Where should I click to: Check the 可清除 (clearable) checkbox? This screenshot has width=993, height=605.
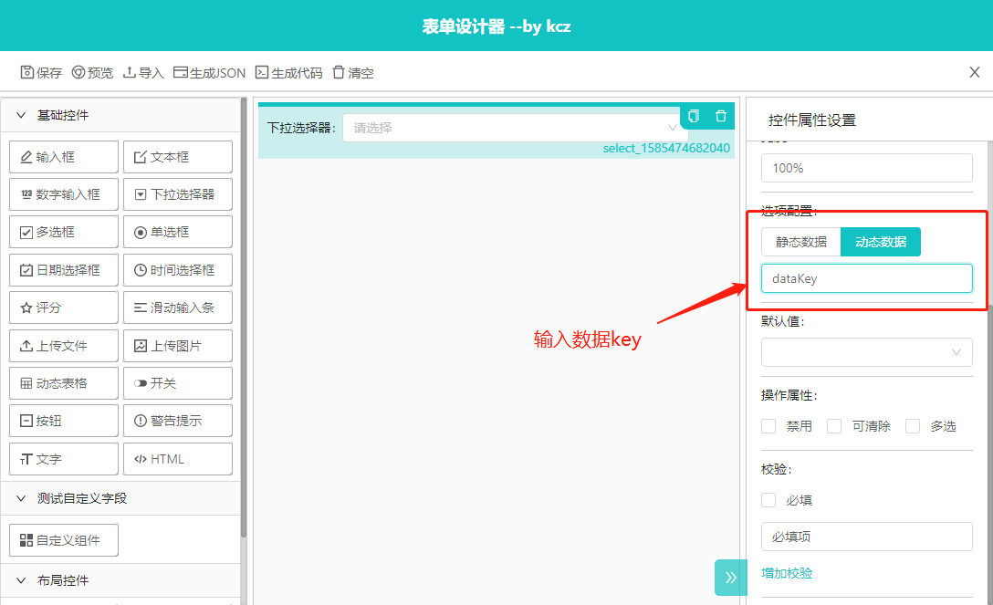point(833,426)
